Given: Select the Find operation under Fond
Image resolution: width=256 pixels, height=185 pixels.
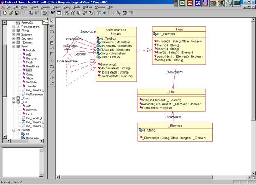Looking at the screenshot, I should pyautogui.click(x=29, y=70).
